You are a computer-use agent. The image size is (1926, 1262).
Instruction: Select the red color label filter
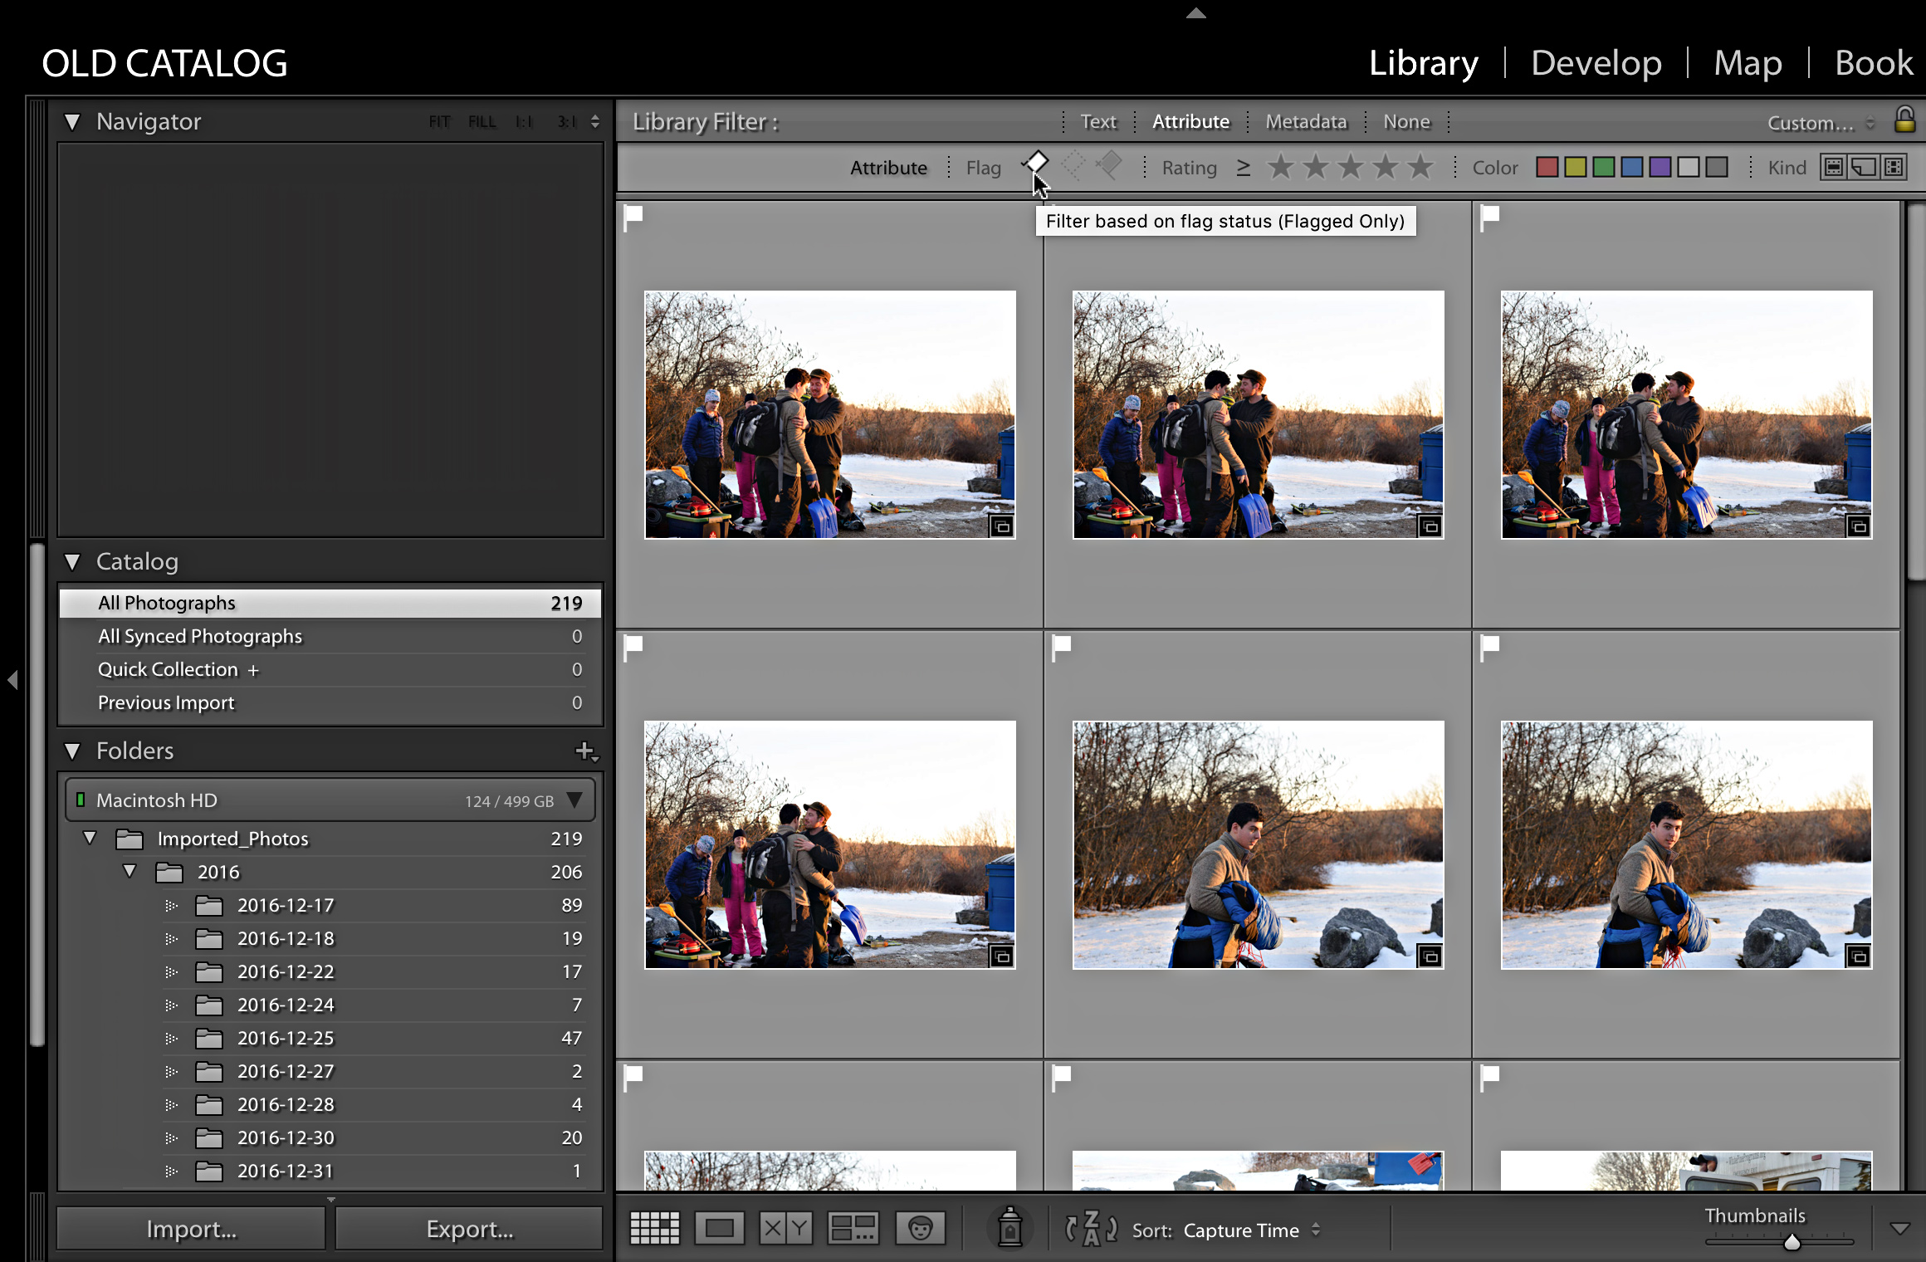pos(1547,166)
